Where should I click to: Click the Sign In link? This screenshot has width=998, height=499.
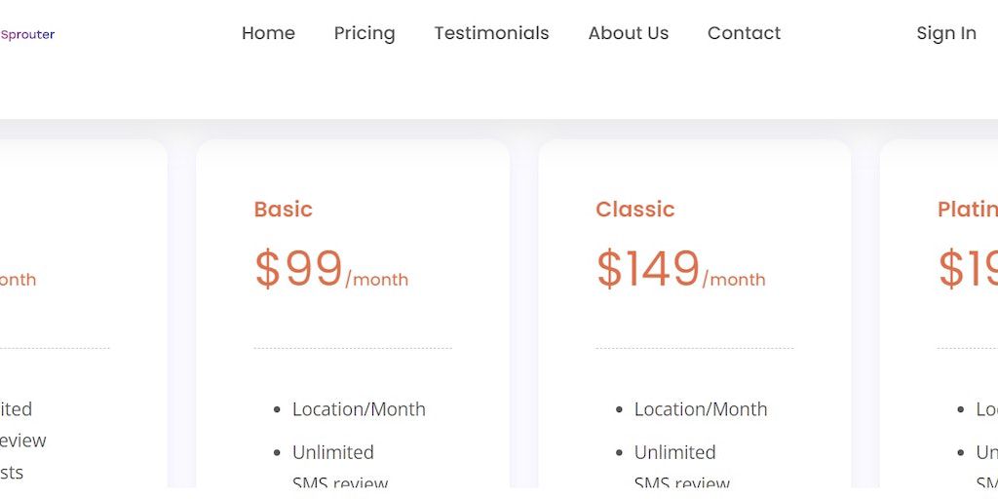click(945, 33)
